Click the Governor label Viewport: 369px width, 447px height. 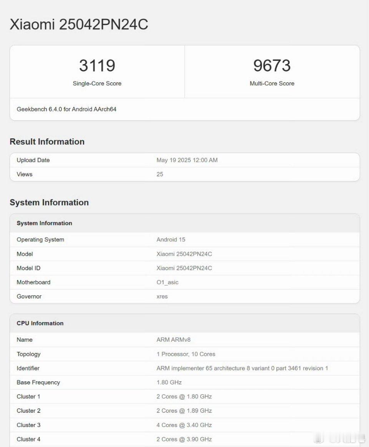point(29,297)
